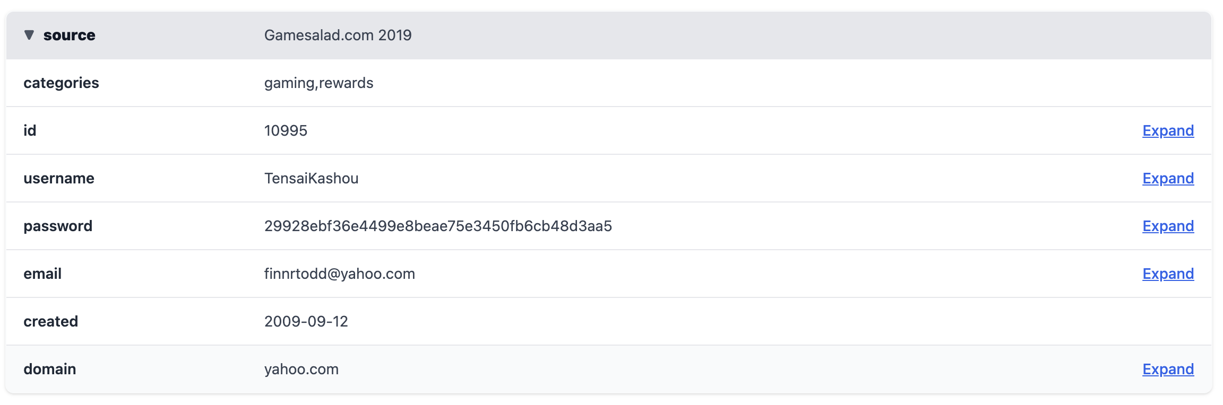Expand the username row
This screenshot has height=405, width=1223.
[x=1168, y=178]
